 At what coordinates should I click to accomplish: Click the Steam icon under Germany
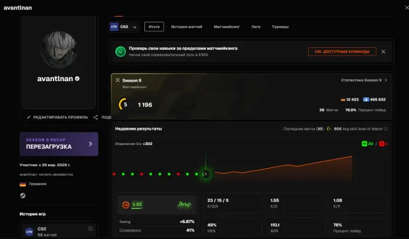[23, 196]
